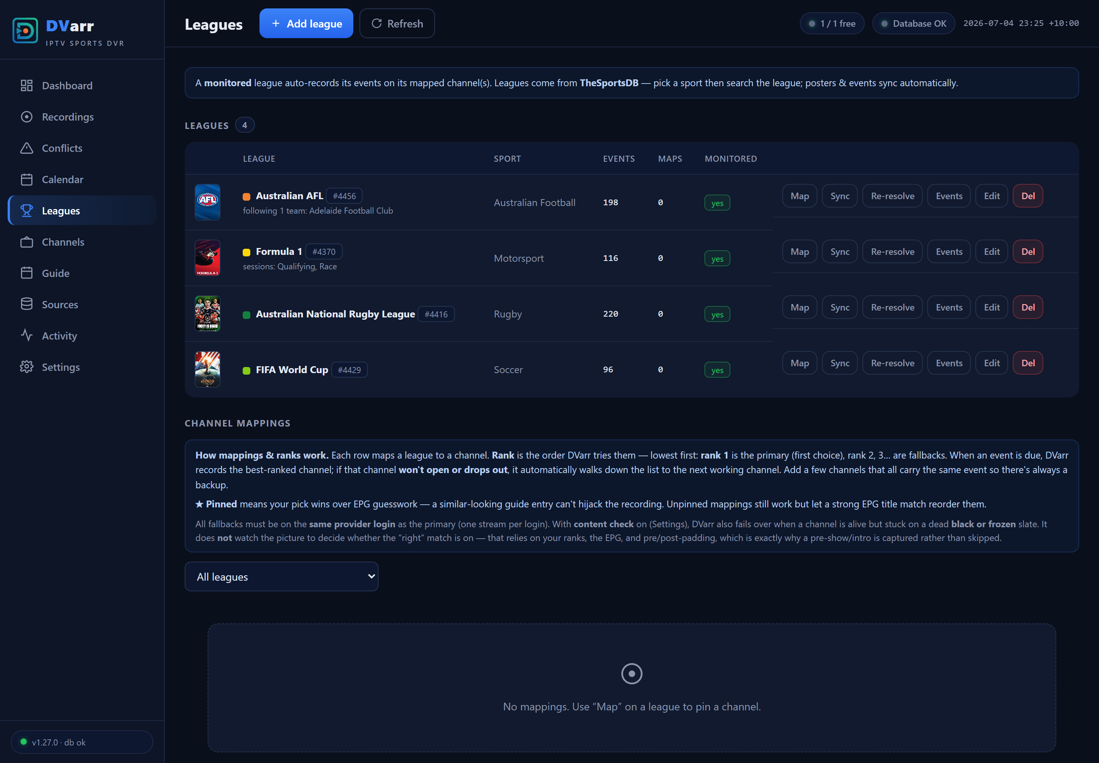
Task: Click the Dashboard grid icon
Action: coord(27,85)
